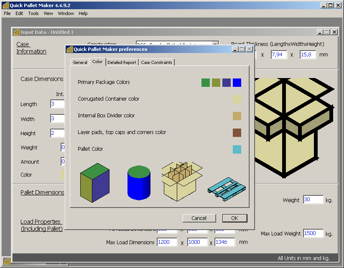Screen dimensions: 344x268
Task: Click the Height input field in Input Data
Action: 58,133
